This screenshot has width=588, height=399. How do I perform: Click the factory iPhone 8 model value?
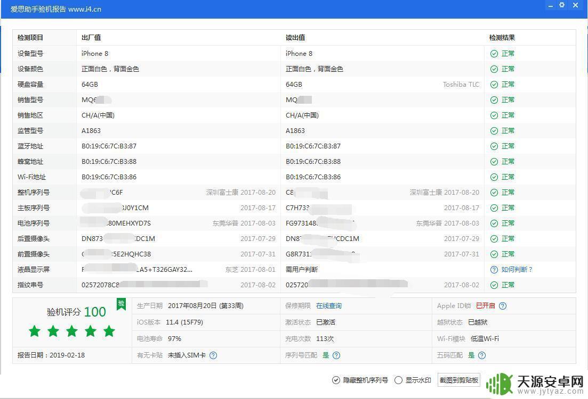click(x=95, y=54)
